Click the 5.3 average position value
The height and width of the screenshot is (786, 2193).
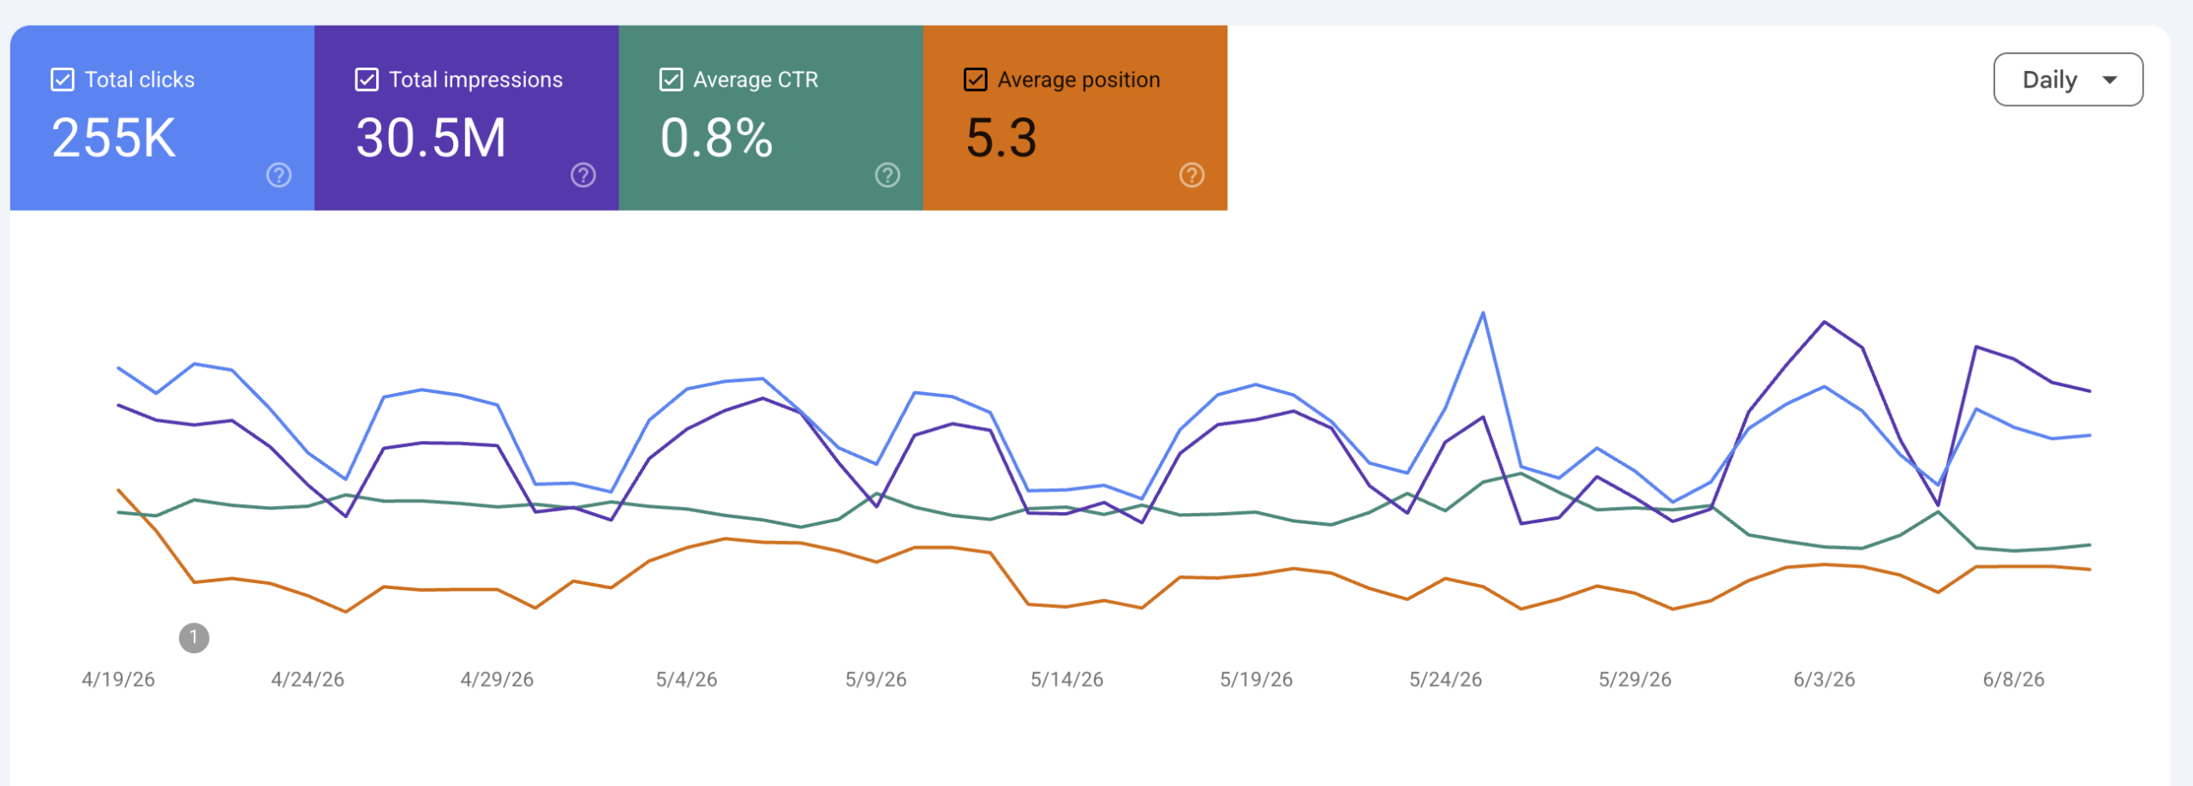tap(1001, 138)
